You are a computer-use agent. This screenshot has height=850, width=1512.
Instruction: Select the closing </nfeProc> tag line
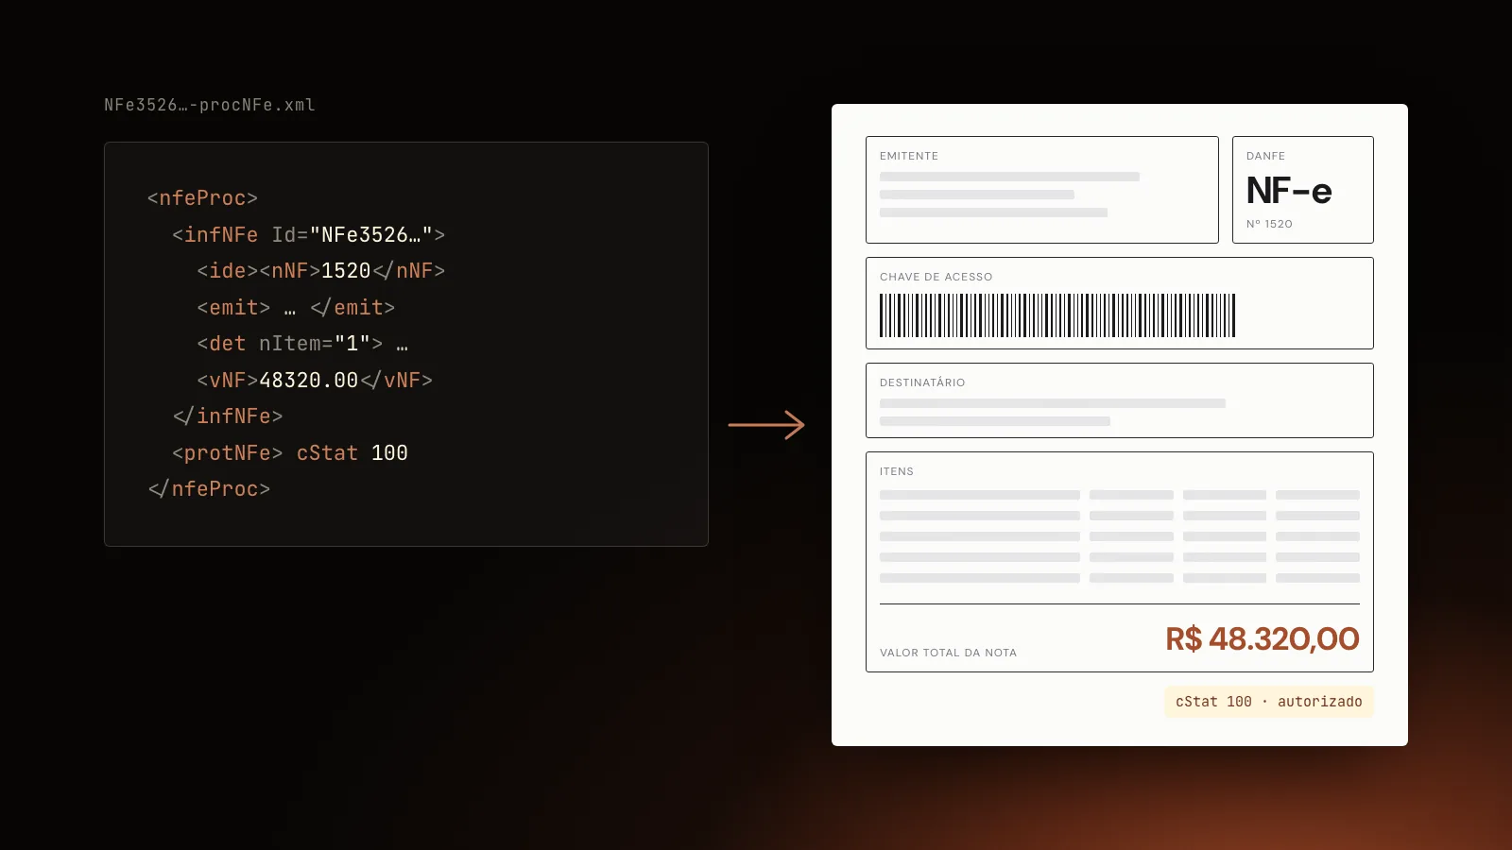[x=209, y=489]
